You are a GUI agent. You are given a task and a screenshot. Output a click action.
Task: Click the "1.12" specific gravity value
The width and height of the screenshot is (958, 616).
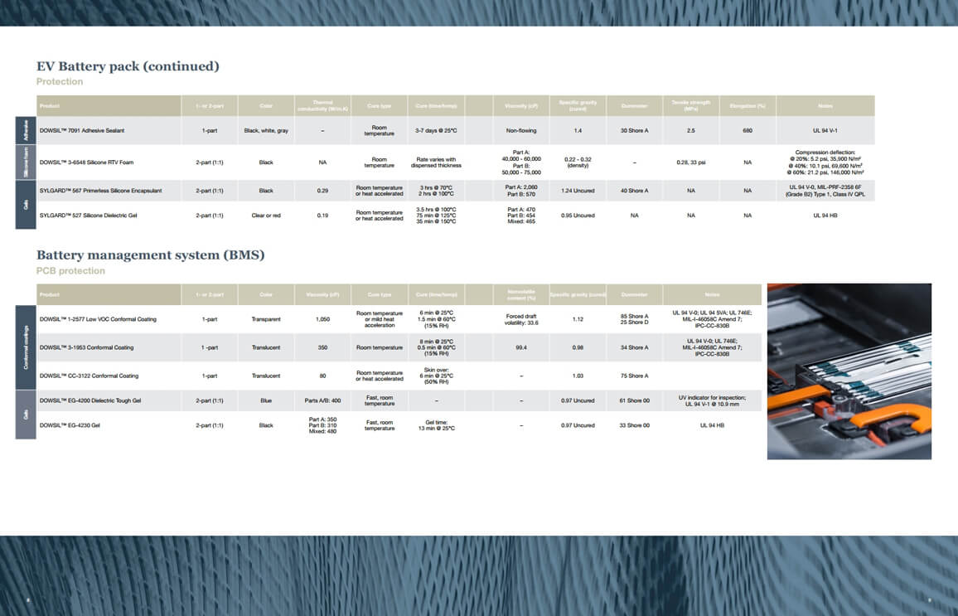(578, 319)
